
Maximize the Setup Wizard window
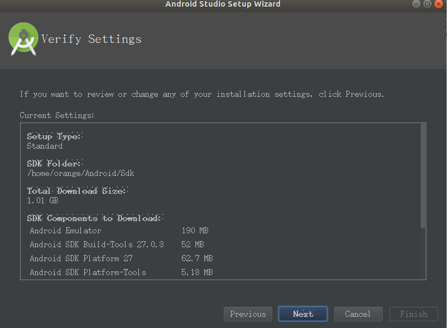pyautogui.click(x=427, y=4)
